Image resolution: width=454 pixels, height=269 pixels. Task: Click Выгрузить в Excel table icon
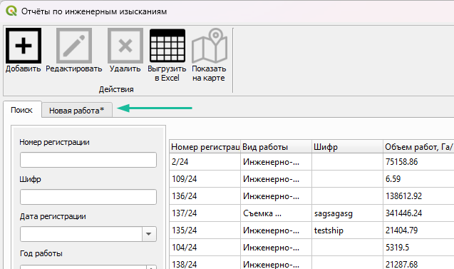click(x=167, y=46)
